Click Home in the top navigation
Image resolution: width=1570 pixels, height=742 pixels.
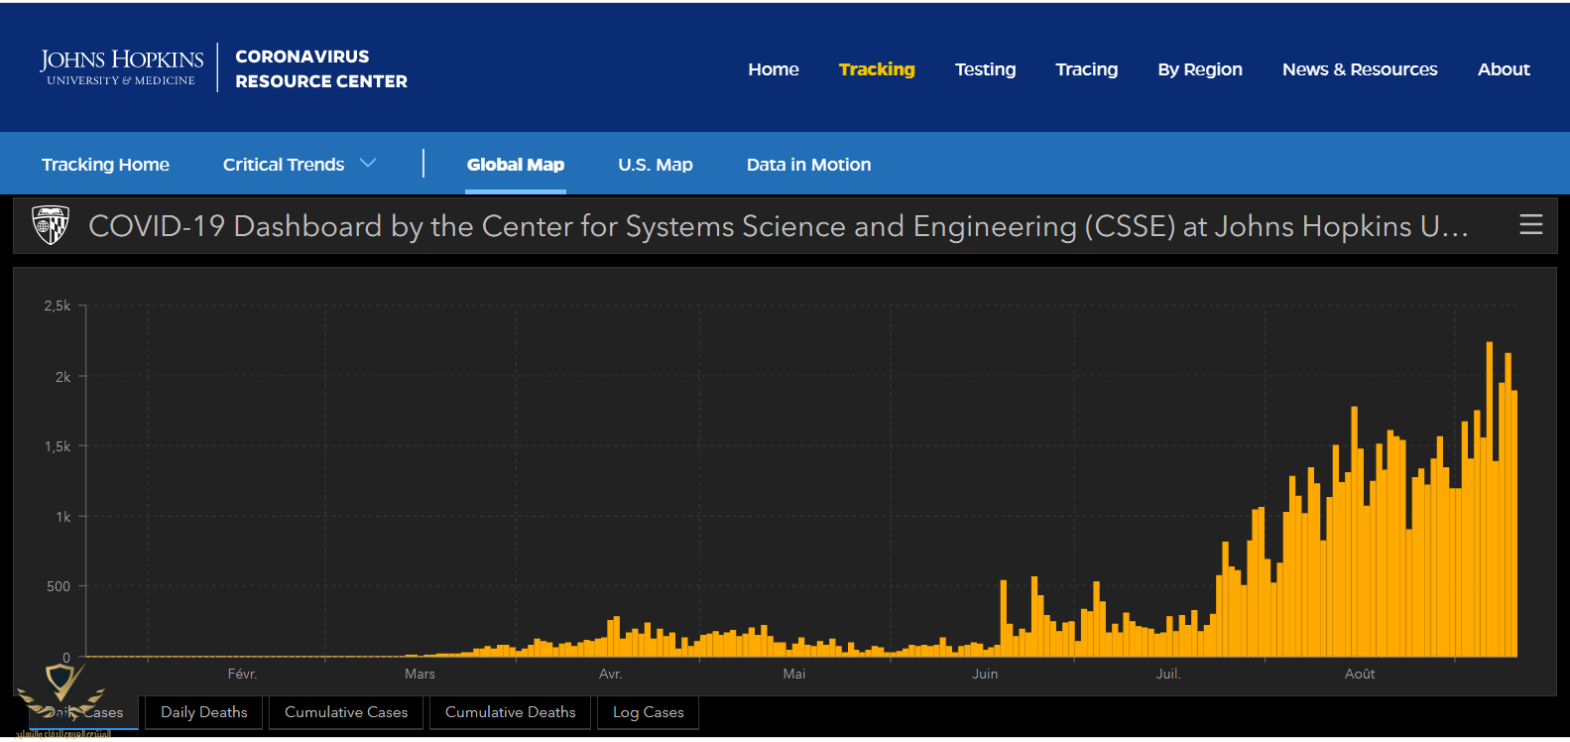pyautogui.click(x=773, y=69)
